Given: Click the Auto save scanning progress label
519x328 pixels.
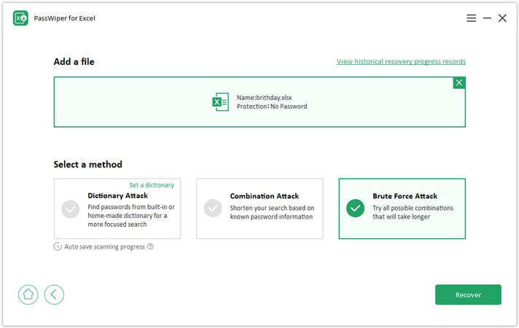Looking at the screenshot, I should pos(104,247).
